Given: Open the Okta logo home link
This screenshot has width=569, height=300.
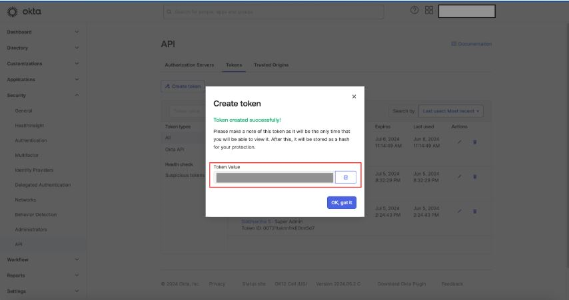Looking at the screenshot, I should (24, 11).
